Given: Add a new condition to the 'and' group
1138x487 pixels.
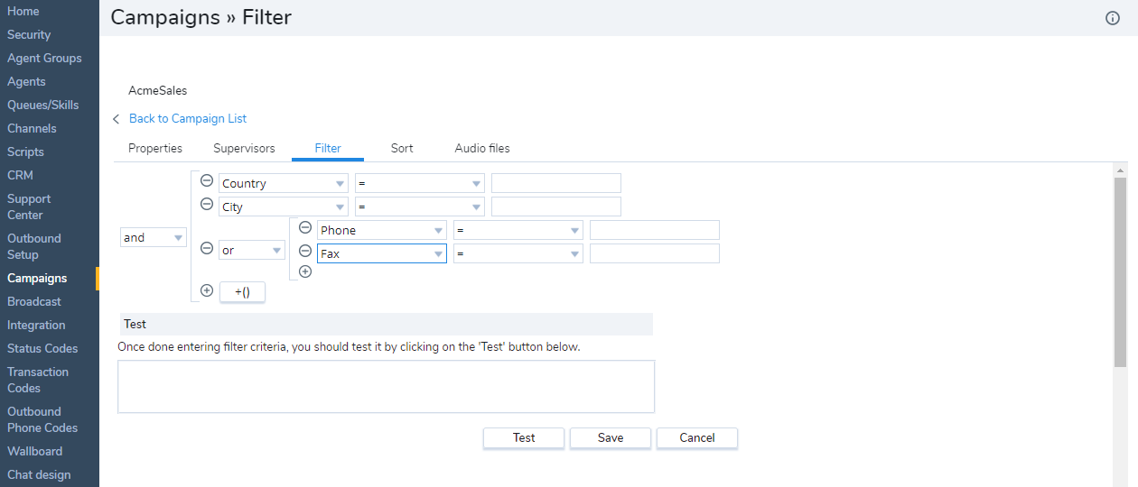Looking at the screenshot, I should tap(207, 290).
